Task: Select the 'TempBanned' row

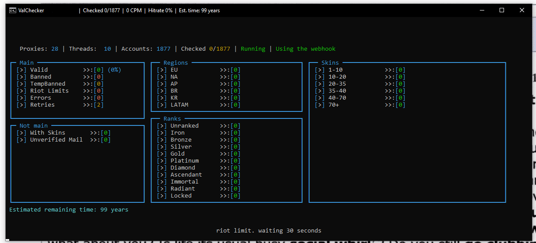Action: [x=60, y=84]
